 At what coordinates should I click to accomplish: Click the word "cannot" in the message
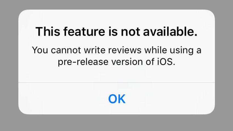coord(66,50)
